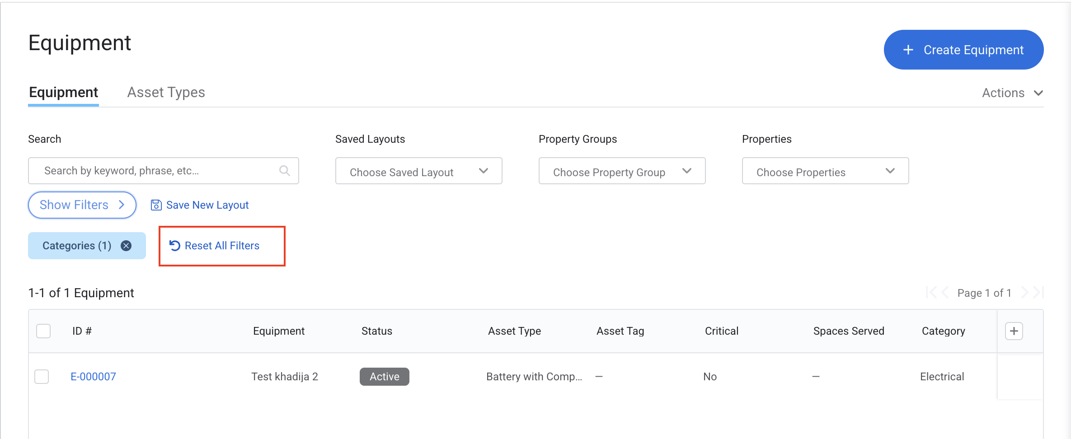Go to the previous page arrow
The image size is (1071, 439).
[945, 293]
